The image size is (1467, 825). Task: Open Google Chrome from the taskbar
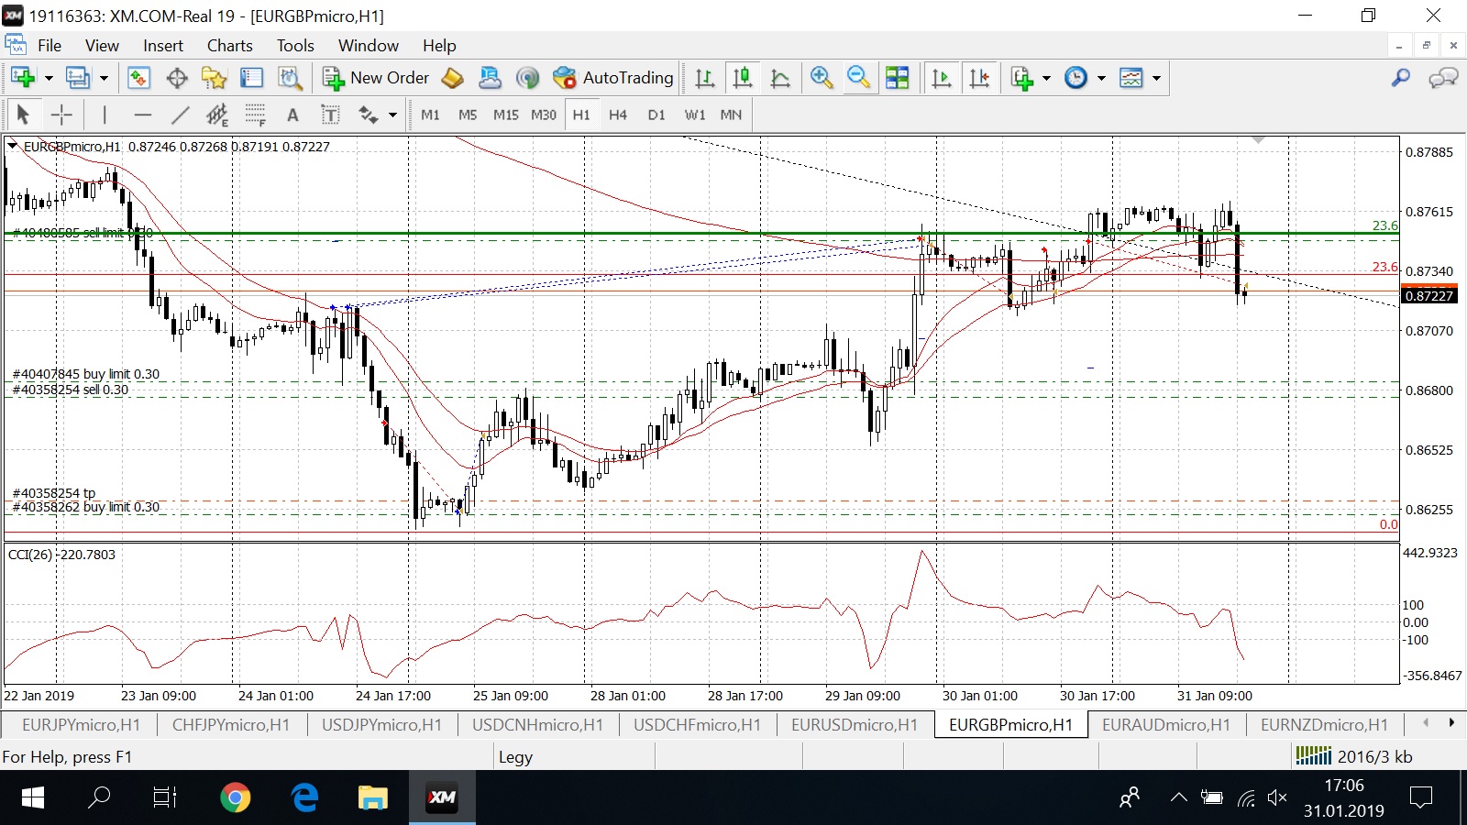(236, 797)
